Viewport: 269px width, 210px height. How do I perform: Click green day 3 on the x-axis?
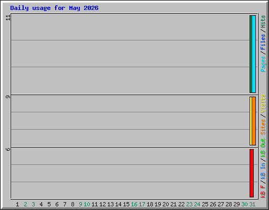click(x=33, y=204)
